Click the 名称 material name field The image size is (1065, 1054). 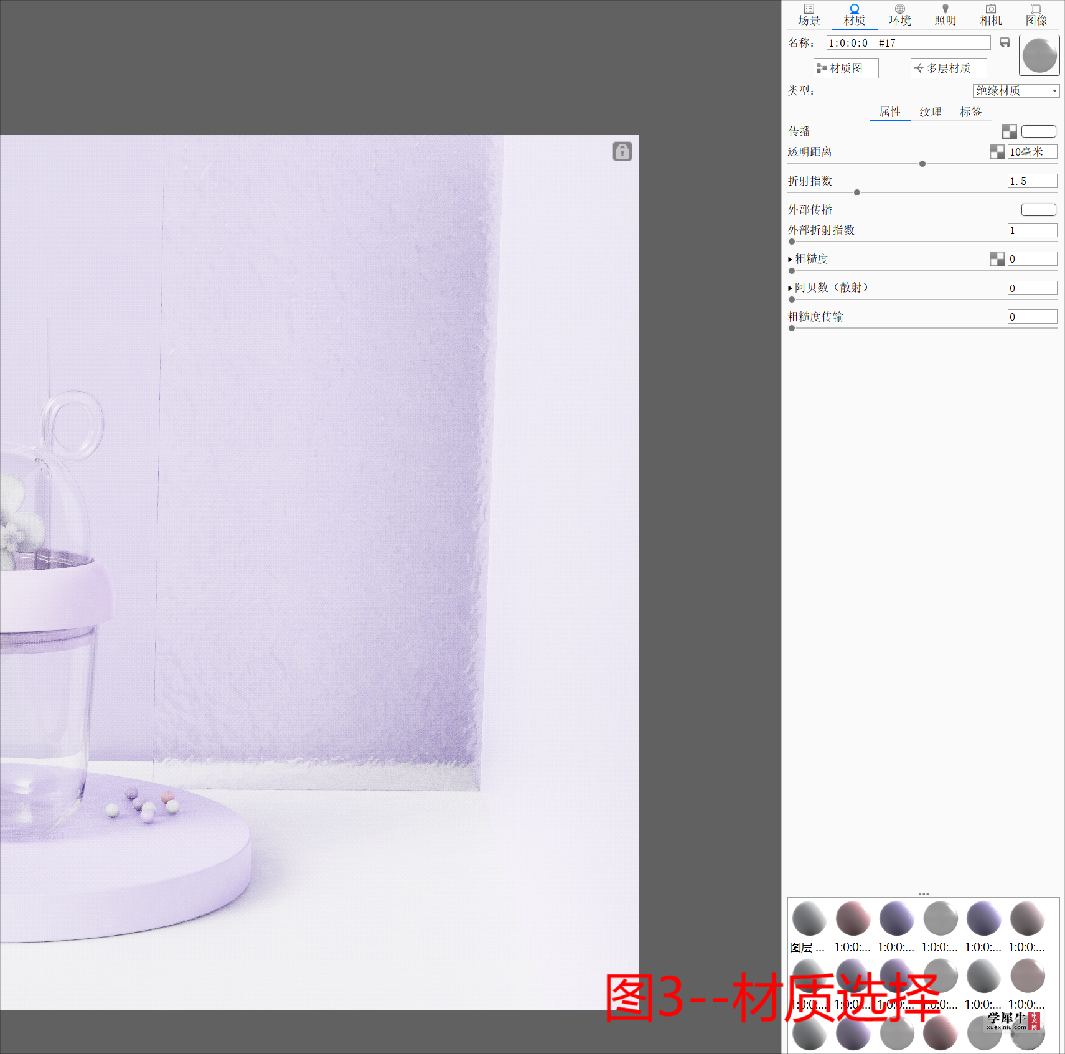tap(908, 43)
